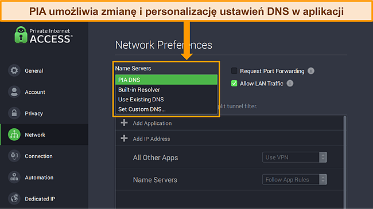Image resolution: width=373 pixels, height=209 pixels.
Task: Click the Automation icon in sidebar
Action: (x=14, y=178)
